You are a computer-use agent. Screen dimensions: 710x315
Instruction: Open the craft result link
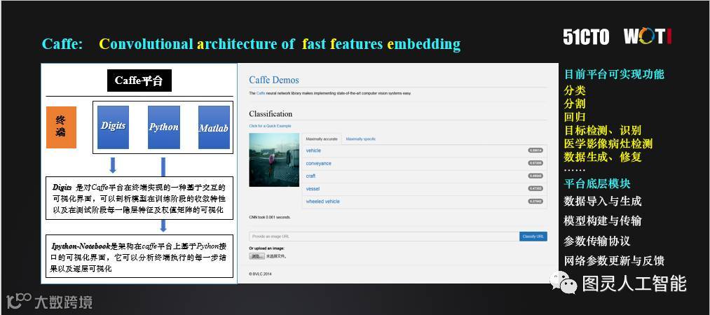click(310, 176)
